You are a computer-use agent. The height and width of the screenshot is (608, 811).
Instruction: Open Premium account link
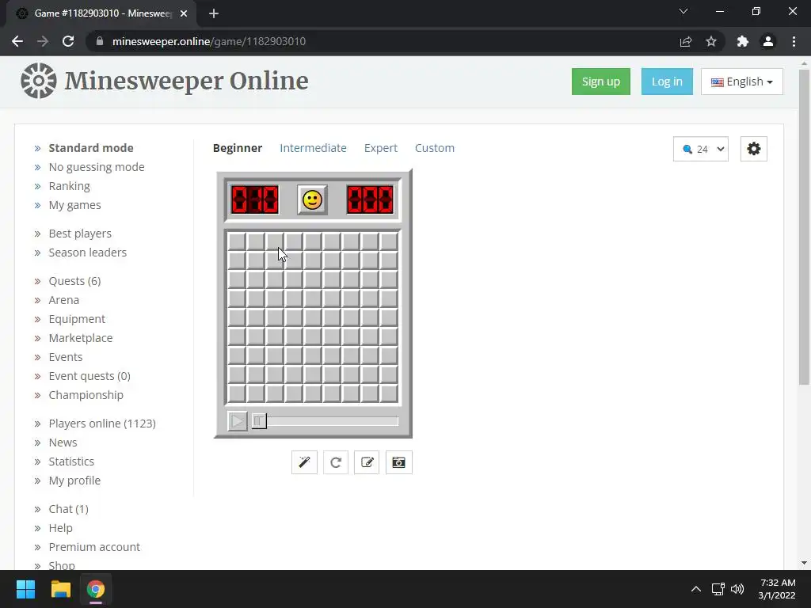click(x=94, y=547)
